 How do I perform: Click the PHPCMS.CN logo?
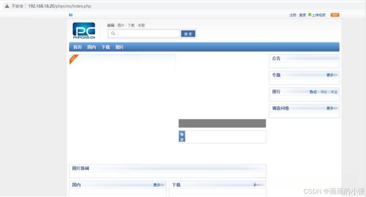[x=84, y=30]
